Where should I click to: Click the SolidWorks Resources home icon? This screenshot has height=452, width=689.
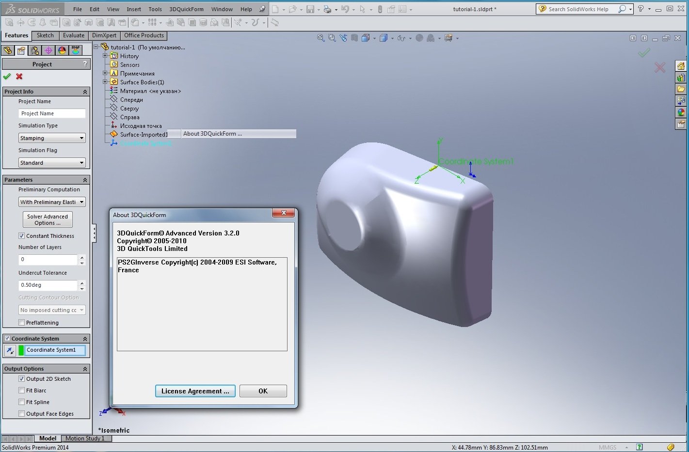tap(681, 66)
